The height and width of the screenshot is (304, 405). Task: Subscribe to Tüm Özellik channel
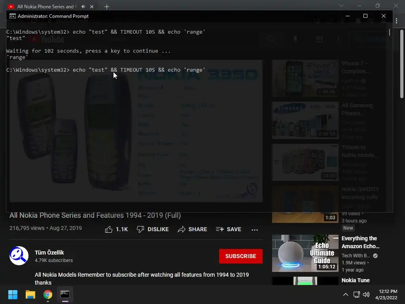tap(241, 256)
